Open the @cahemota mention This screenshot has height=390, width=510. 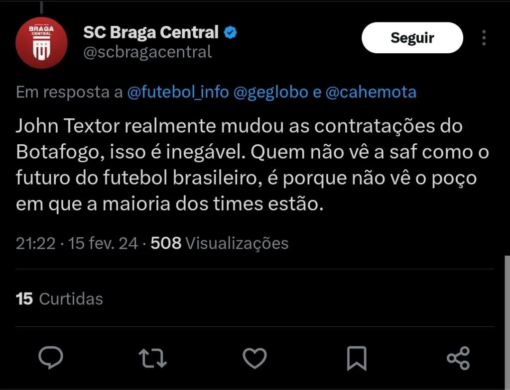point(371,93)
